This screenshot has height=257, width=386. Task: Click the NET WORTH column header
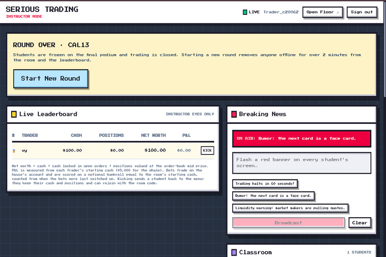[x=153, y=135]
